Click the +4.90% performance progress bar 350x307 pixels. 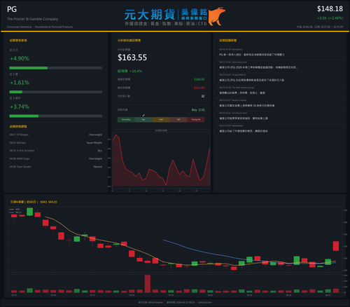(x=55, y=68)
